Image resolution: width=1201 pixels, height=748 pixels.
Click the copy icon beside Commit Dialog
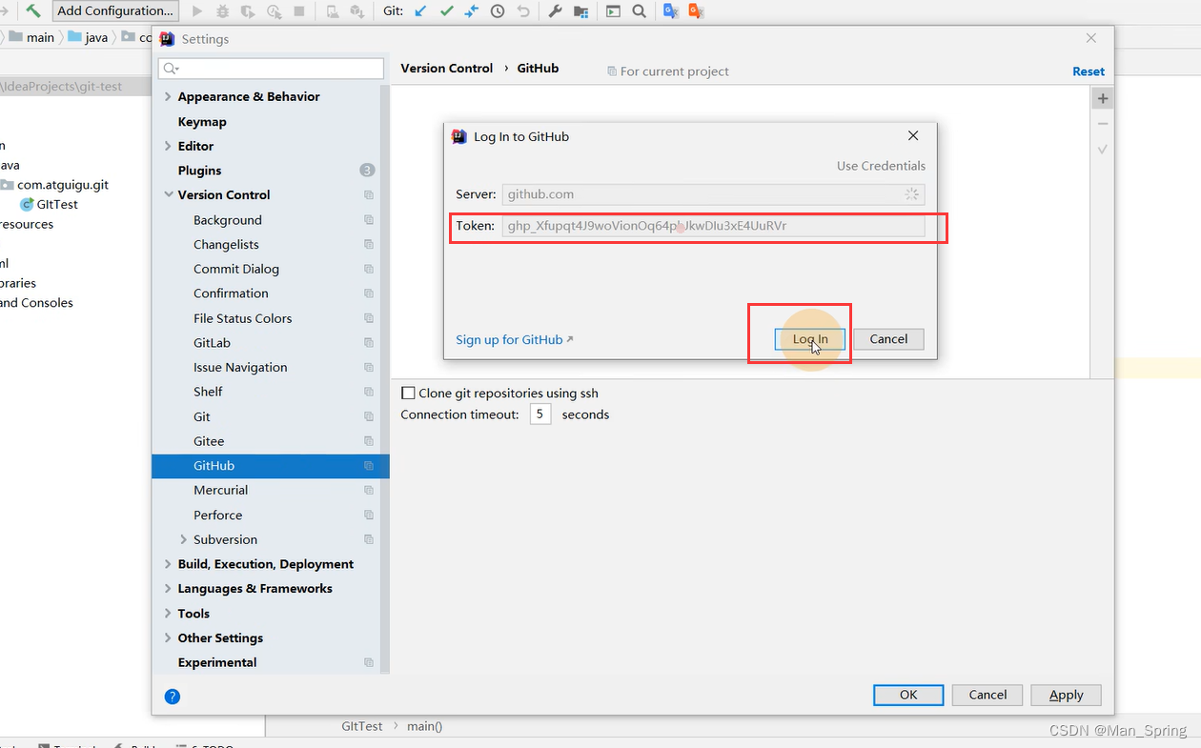369,270
